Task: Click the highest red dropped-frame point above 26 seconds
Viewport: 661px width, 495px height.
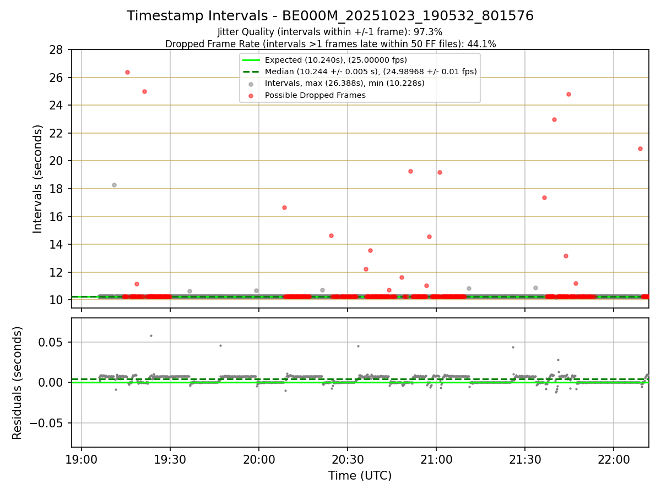Action: point(127,72)
